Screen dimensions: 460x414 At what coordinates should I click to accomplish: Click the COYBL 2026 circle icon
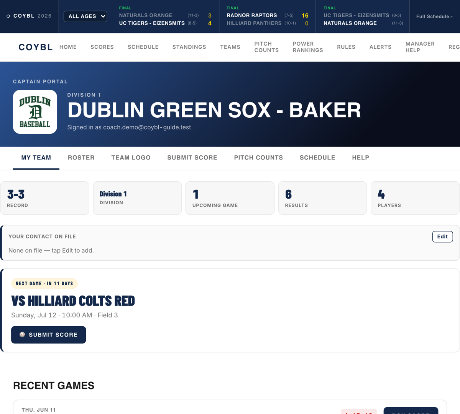coord(8,16)
